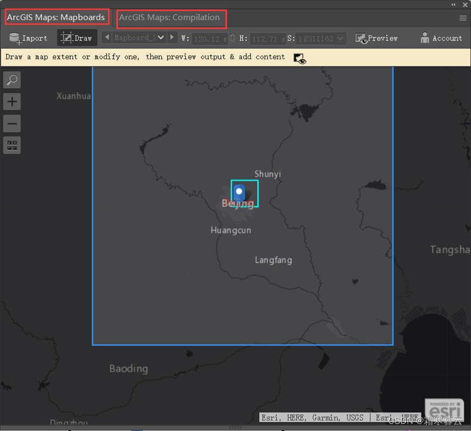Click the next mapboard right arrow
Viewport: 471px width, 431px height.
(x=173, y=38)
